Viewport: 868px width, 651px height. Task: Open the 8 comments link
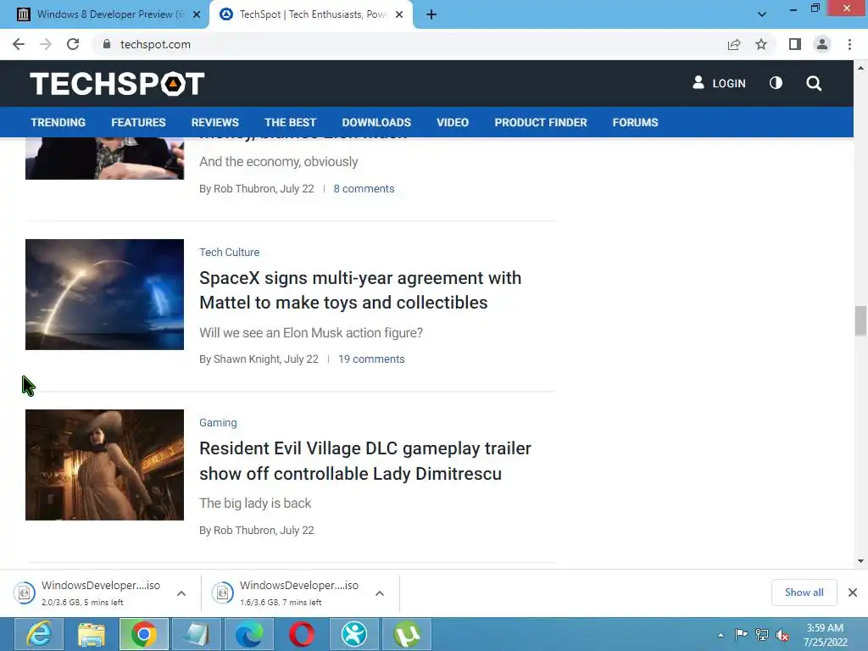(x=364, y=189)
